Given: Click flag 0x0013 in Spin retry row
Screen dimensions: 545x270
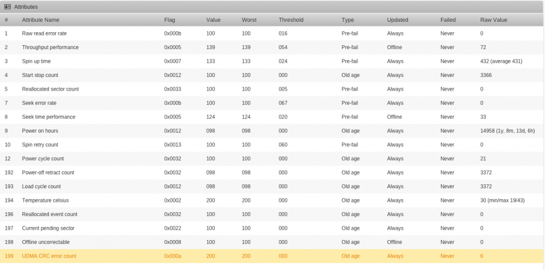Looking at the screenshot, I should pyautogui.click(x=173, y=145).
